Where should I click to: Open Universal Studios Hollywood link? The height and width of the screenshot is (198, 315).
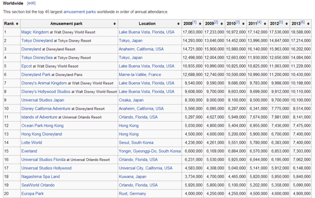(x=46, y=168)
